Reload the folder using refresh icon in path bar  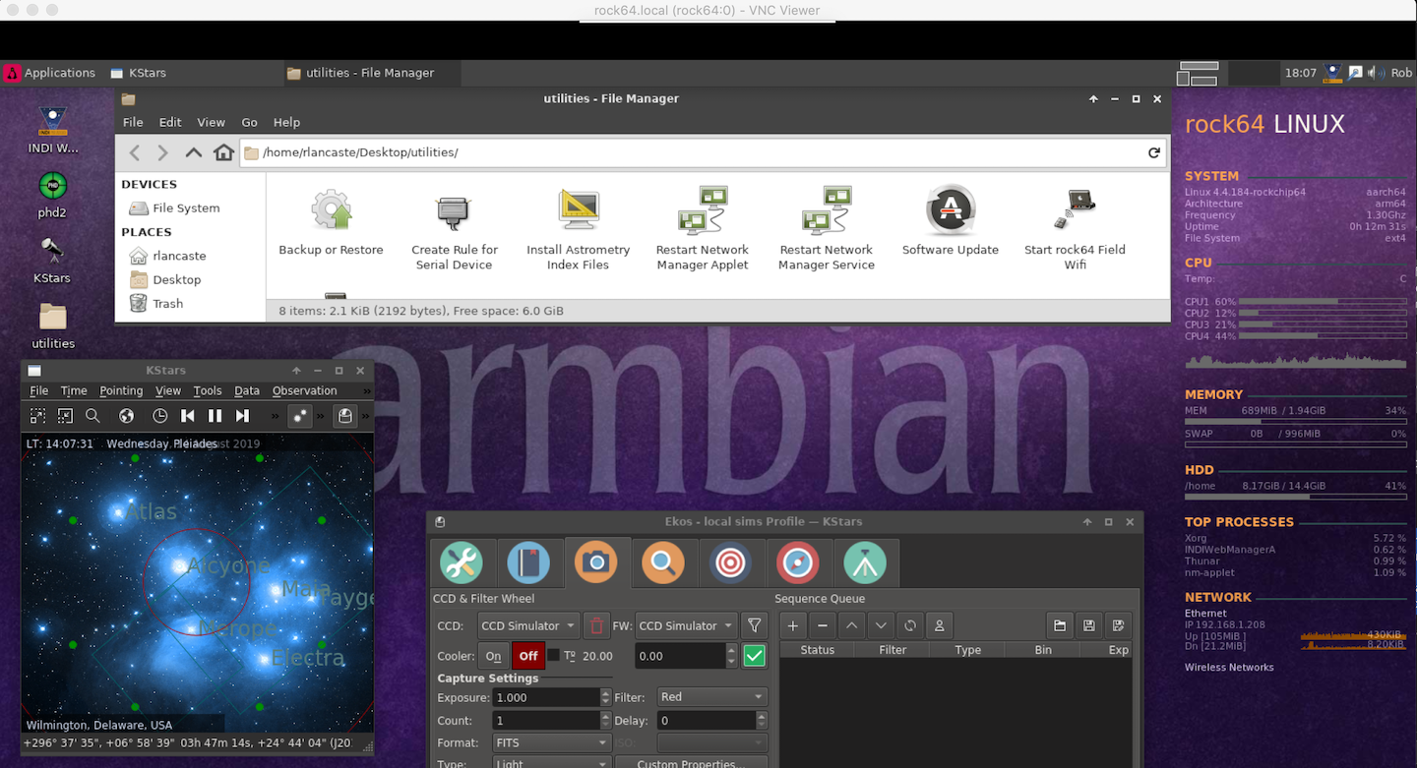pos(1154,152)
